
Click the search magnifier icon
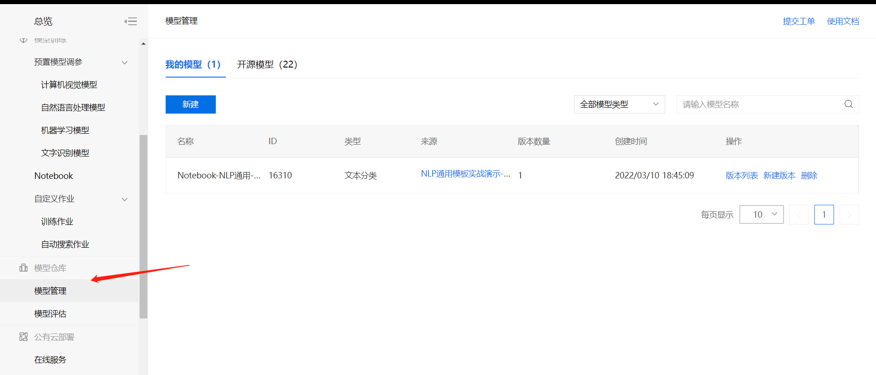(849, 104)
